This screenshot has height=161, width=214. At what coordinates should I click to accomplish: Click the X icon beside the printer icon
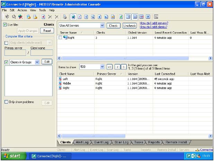pyautogui.click(x=57, y=17)
